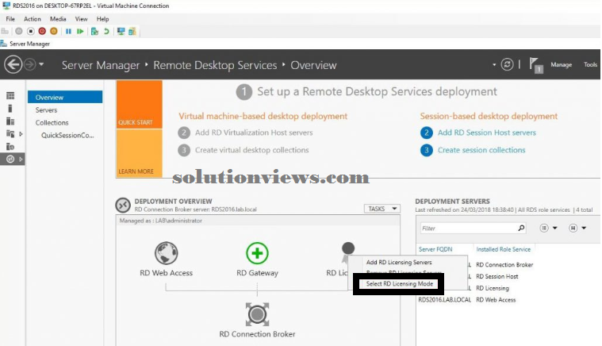Click the red Shut Down VM toolbar icon
This screenshot has width=602, height=346.
tap(42, 31)
